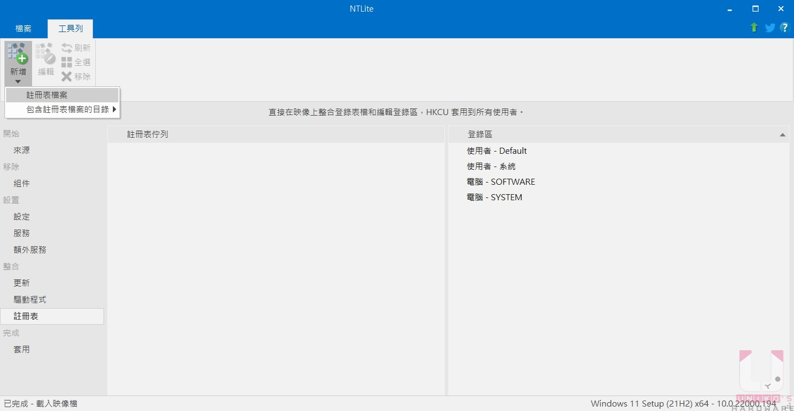Switch to the 工具列 tab
Screen dimensions: 794x411
tap(70, 29)
